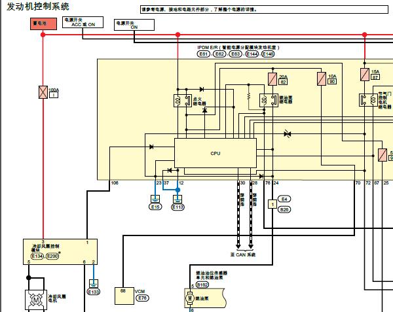Click pin number 106
The image size is (393, 312).
115,183
